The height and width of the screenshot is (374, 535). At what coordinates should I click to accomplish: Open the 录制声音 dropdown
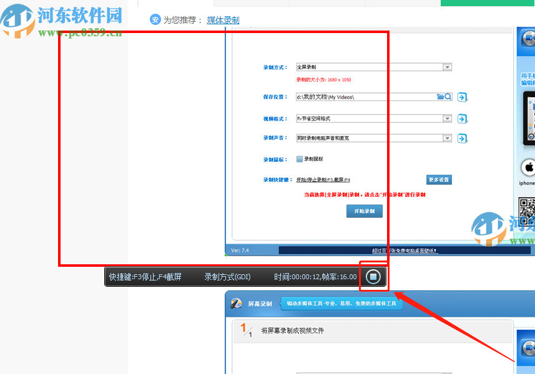pos(446,138)
